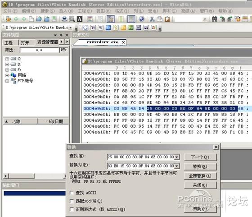Click the print icon in toolbar
The width and height of the screenshot is (252, 217).
[64, 19]
